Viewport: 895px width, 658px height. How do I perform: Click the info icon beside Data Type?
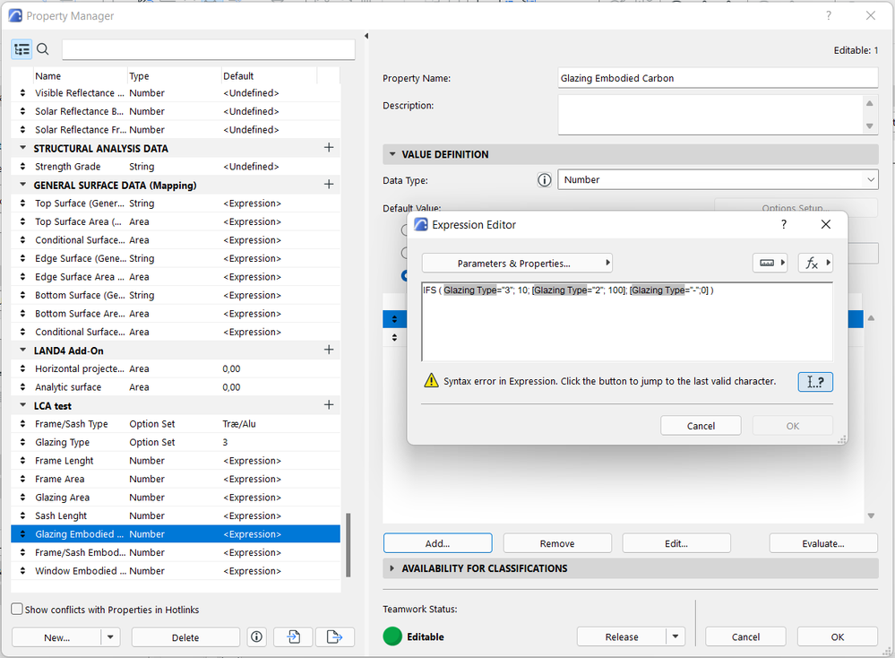pyautogui.click(x=544, y=179)
